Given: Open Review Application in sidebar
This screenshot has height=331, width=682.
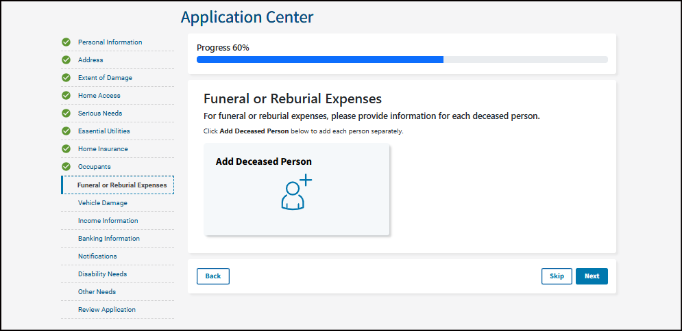Looking at the screenshot, I should (x=106, y=310).
